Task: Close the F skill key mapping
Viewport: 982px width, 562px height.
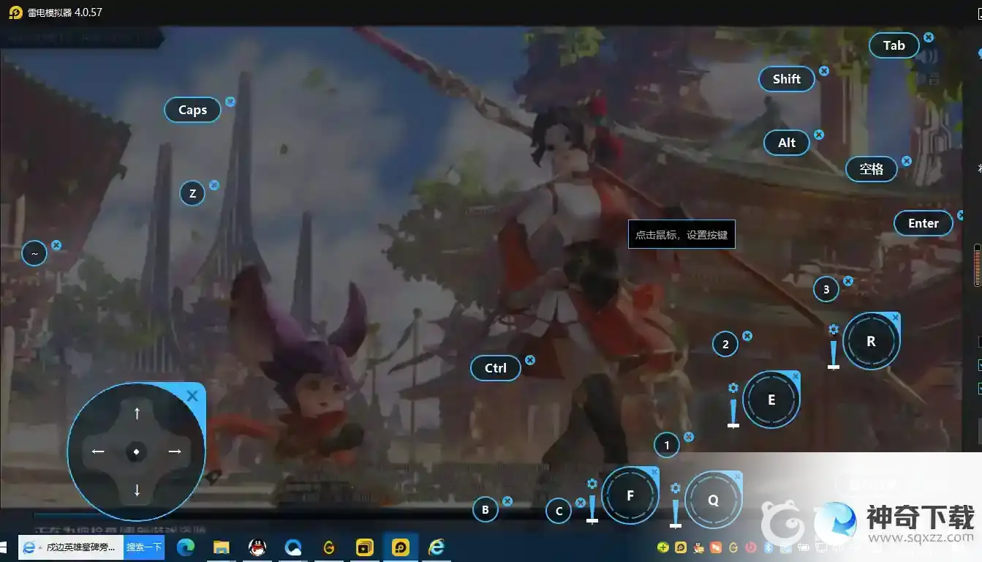Action: point(654,472)
